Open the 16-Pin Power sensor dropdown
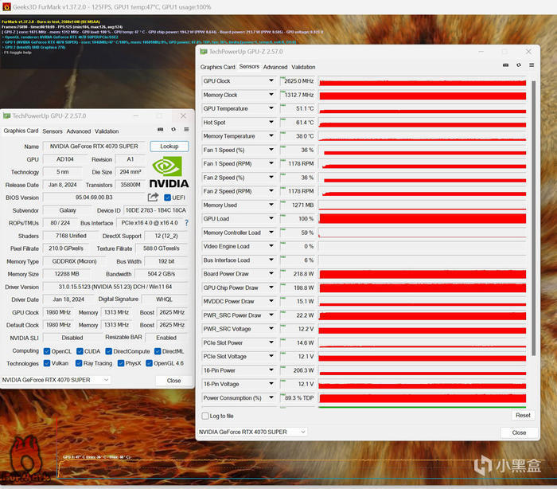 point(271,370)
